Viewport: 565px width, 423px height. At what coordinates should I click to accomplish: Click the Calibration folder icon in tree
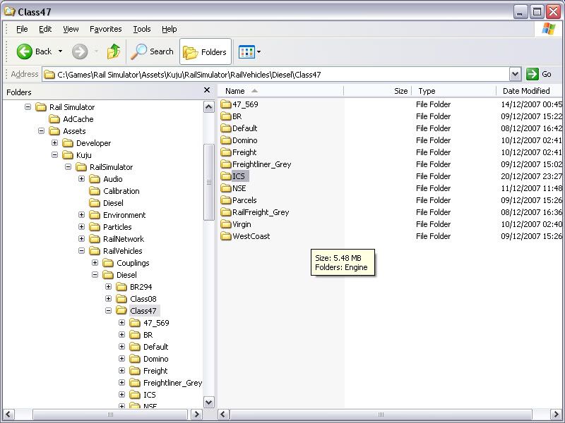95,191
